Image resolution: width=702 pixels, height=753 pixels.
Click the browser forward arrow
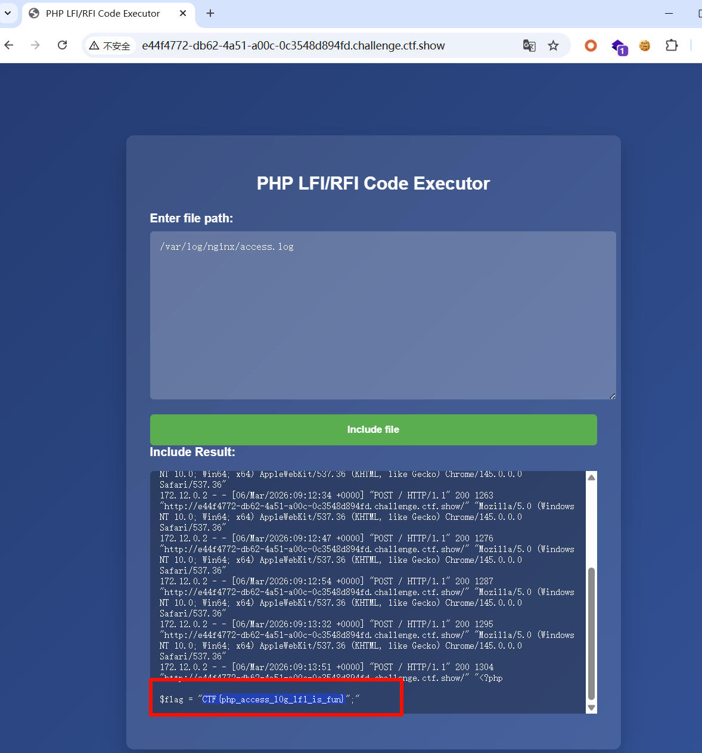tap(35, 45)
